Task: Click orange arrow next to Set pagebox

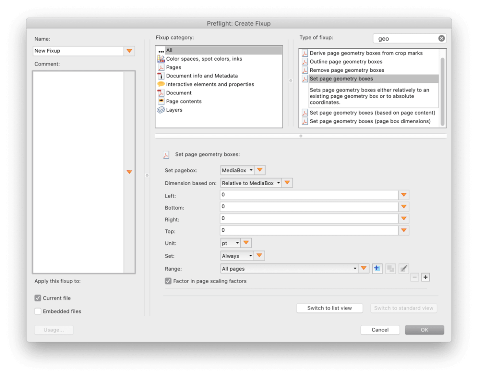Action: [260, 170]
